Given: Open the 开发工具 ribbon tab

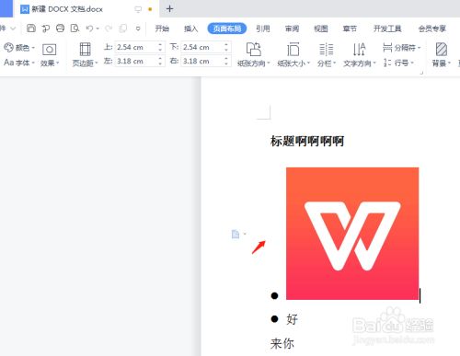Looking at the screenshot, I should (x=387, y=29).
